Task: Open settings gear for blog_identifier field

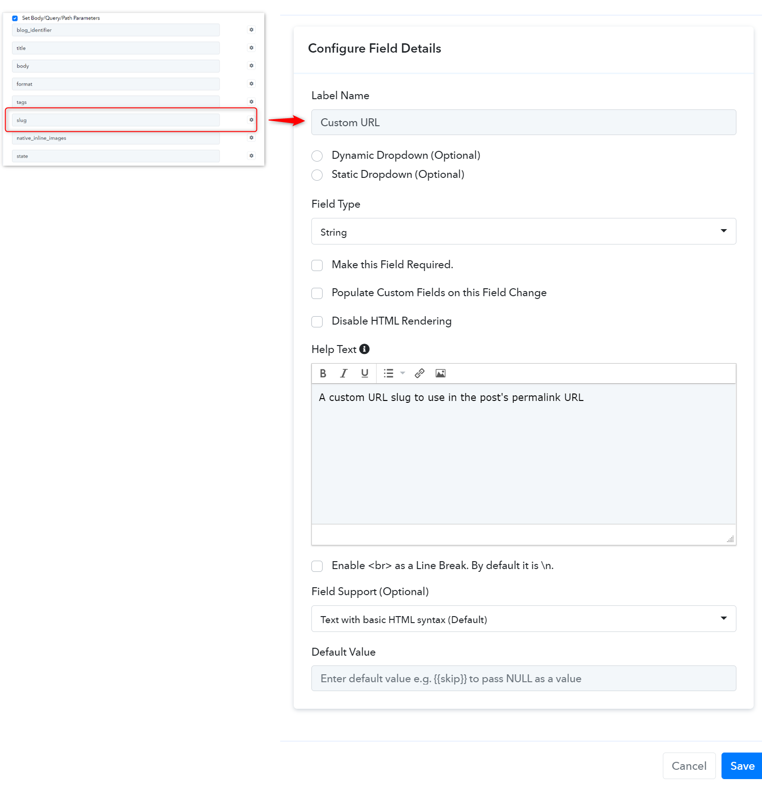Action: tap(251, 30)
